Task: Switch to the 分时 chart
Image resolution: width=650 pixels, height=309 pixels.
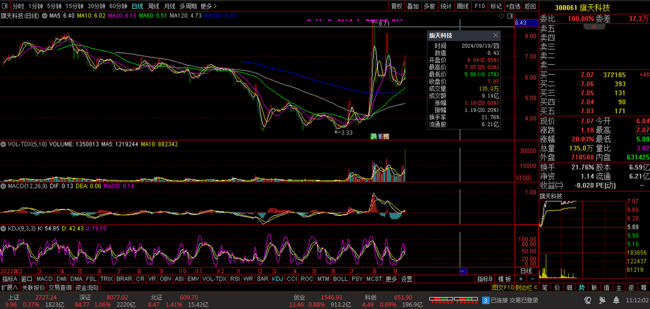Action: click(18, 6)
